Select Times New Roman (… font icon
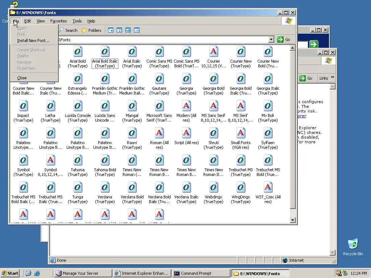This screenshot has width=371, height=278. pyautogui.click(x=132, y=160)
